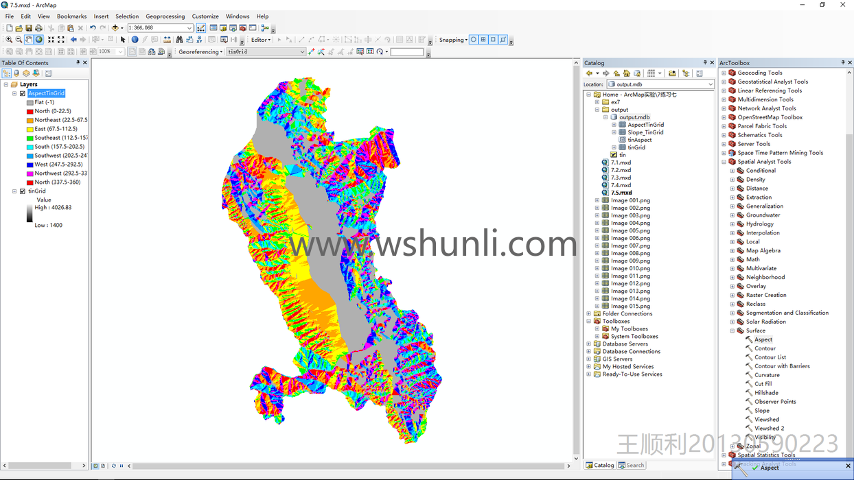
Task: Toggle Point Snapping button
Action: (473, 40)
